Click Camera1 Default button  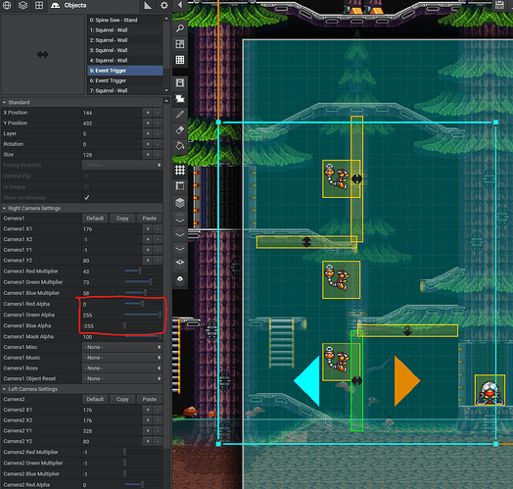pyautogui.click(x=95, y=219)
